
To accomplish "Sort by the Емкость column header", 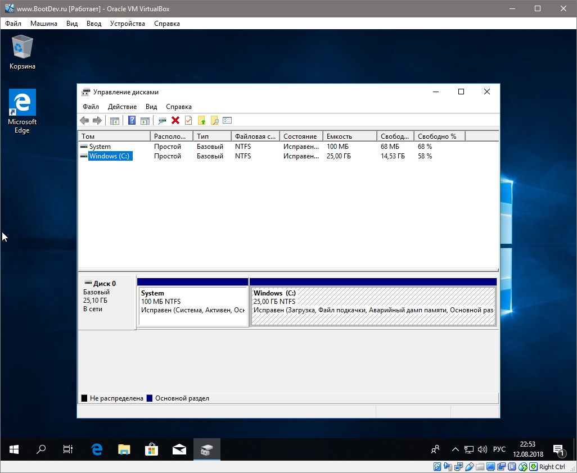I will pyautogui.click(x=350, y=137).
